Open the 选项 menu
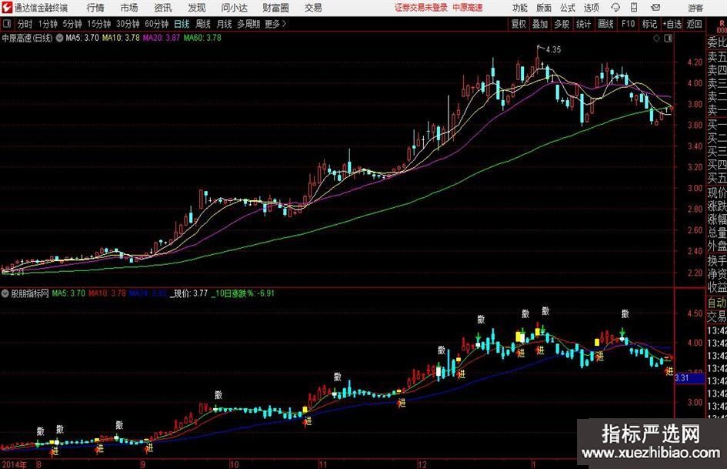The image size is (727, 469). click(591, 8)
